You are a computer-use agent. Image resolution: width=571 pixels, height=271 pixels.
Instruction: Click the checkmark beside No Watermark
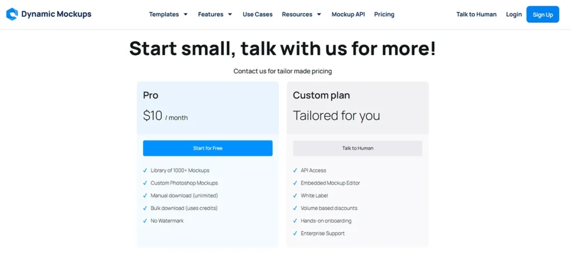tap(145, 221)
